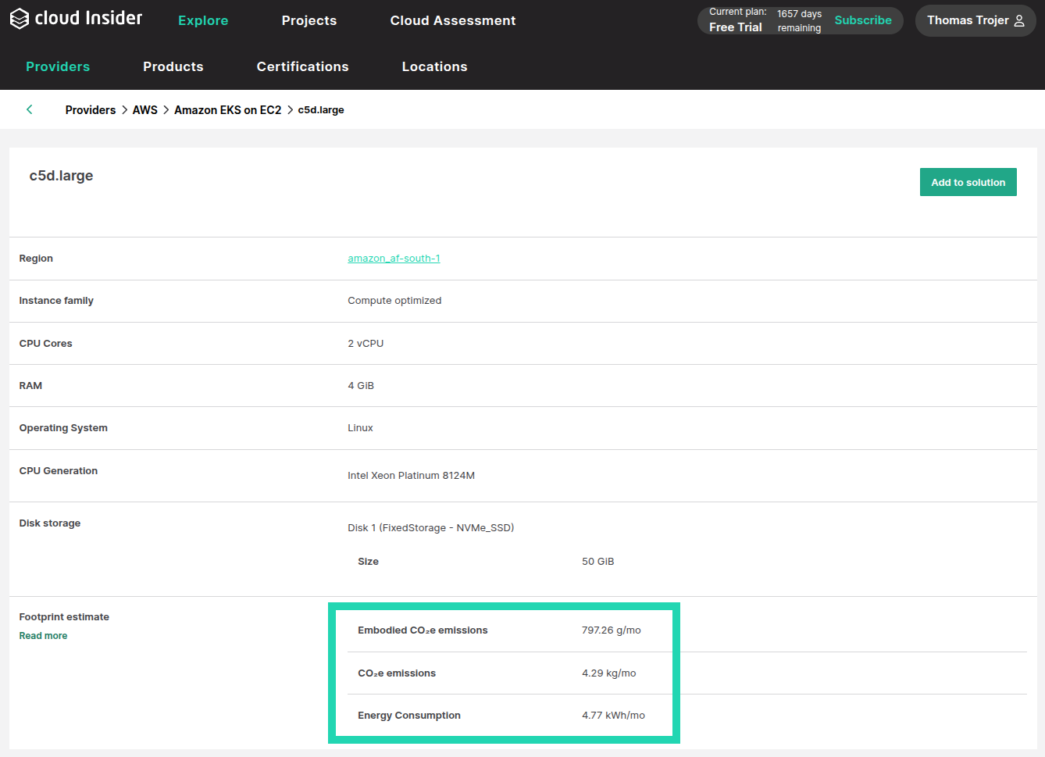Click the 4 GiB RAM value
Image resolution: width=1045 pixels, height=757 pixels.
(x=361, y=386)
